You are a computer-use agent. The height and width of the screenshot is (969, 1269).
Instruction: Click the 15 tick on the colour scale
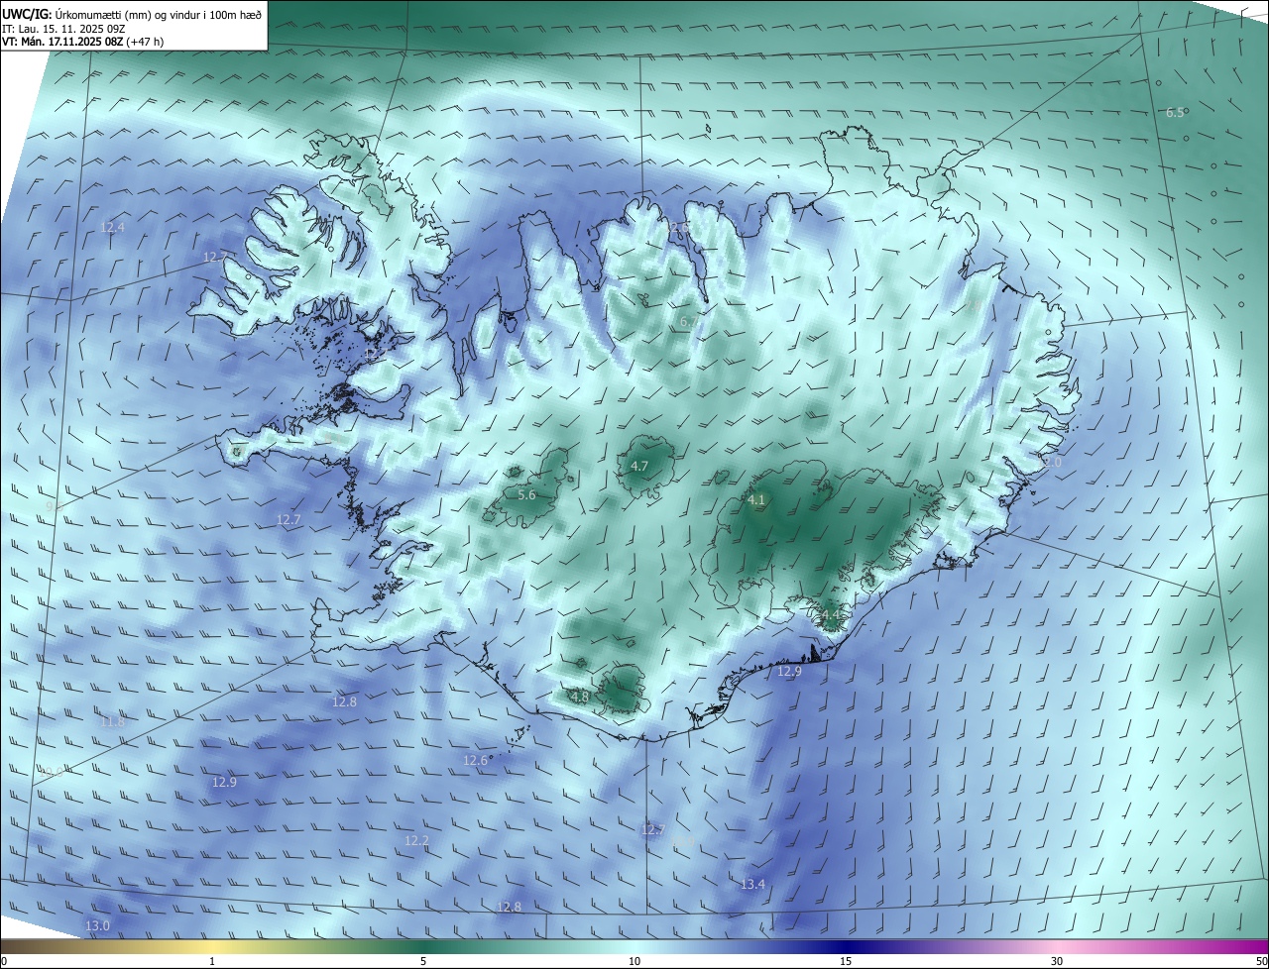pyautogui.click(x=846, y=961)
